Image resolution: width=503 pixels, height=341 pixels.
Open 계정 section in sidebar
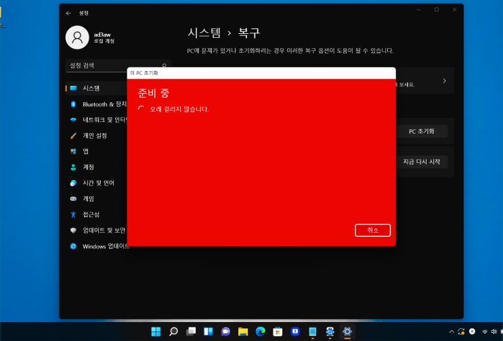click(x=96, y=167)
